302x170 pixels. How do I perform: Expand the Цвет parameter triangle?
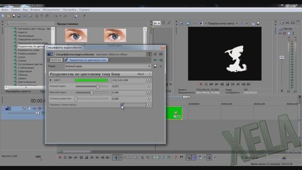click(50, 80)
